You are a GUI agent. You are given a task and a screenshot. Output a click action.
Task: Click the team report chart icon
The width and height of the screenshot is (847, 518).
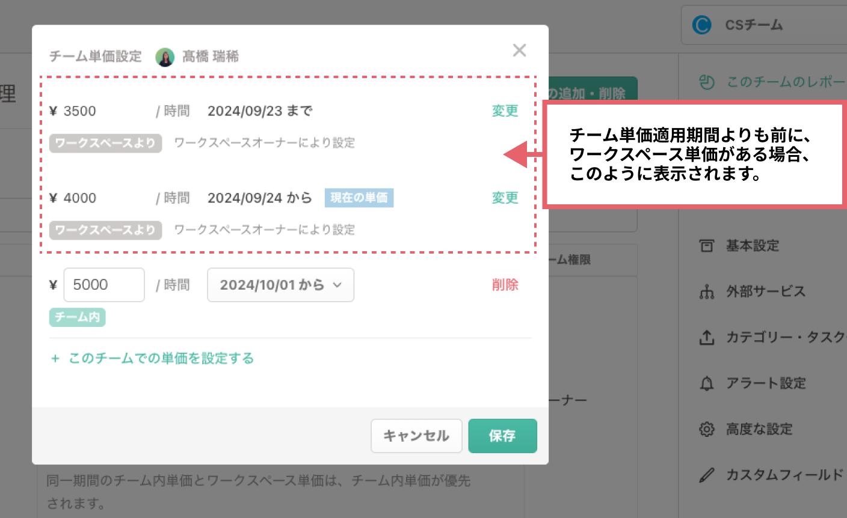tap(707, 82)
